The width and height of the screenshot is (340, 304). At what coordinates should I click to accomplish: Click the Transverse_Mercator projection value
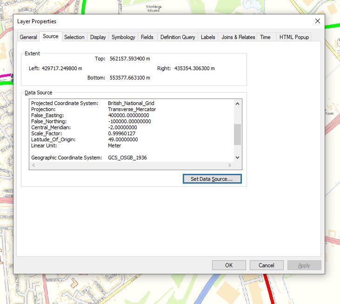pyautogui.click(x=132, y=109)
